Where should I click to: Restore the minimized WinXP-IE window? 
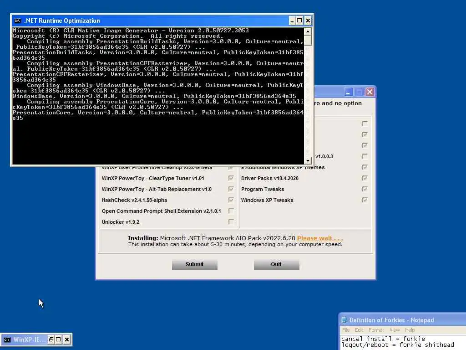[51, 339]
